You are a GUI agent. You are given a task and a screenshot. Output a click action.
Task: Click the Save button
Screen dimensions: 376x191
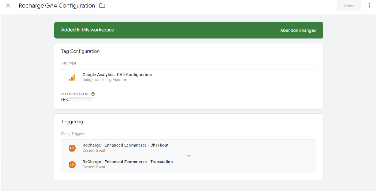[x=348, y=5]
